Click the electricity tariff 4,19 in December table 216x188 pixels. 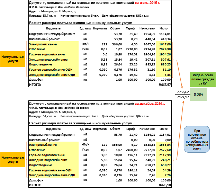[x=134, y=145]
